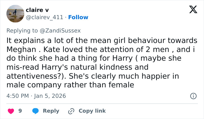Click the Jan 5, 2026 date
This screenshot has width=204, height=119.
(x=50, y=96)
